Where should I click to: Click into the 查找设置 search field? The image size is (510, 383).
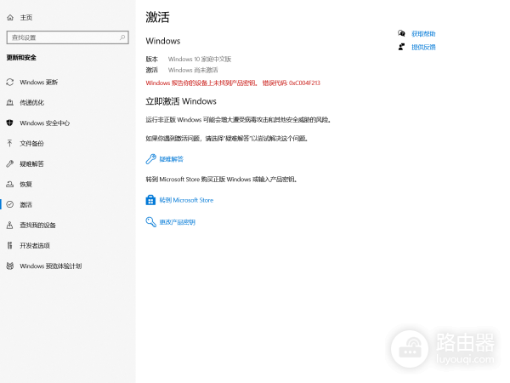click(x=68, y=37)
